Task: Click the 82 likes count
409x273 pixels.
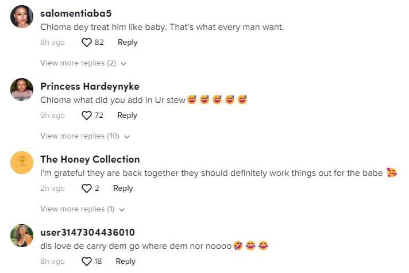Action: (x=99, y=42)
